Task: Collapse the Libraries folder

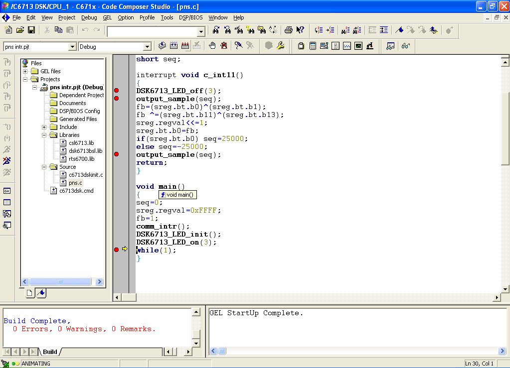Action: click(44, 135)
